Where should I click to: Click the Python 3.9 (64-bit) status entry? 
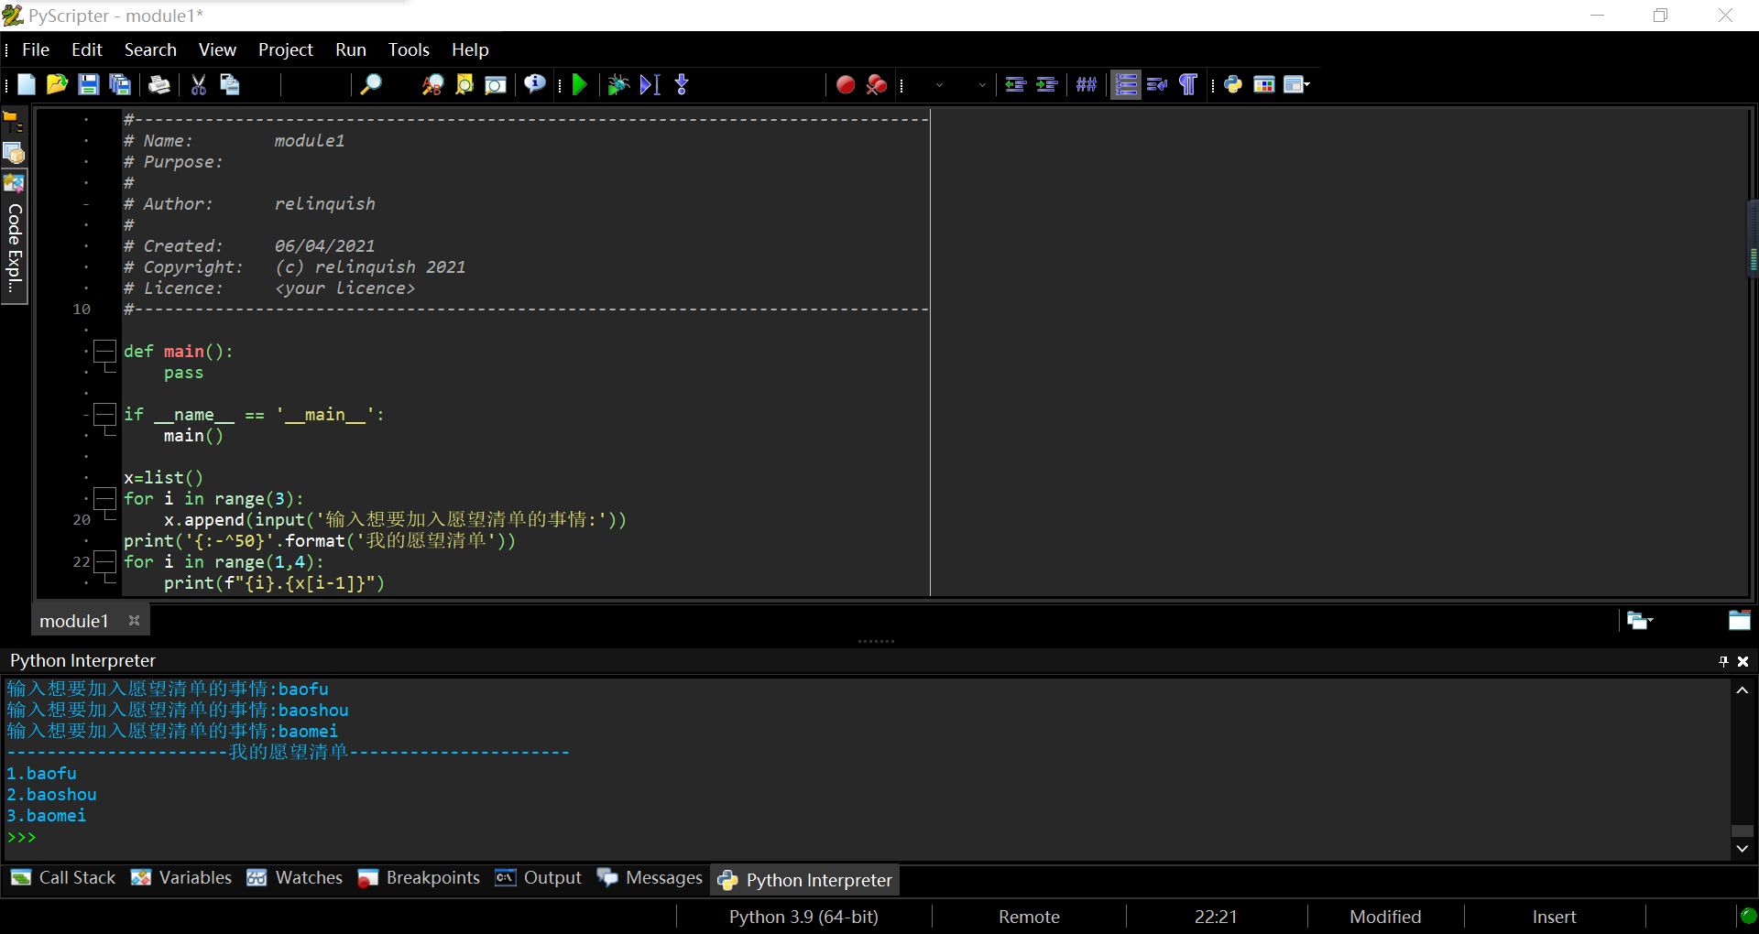coord(803,917)
